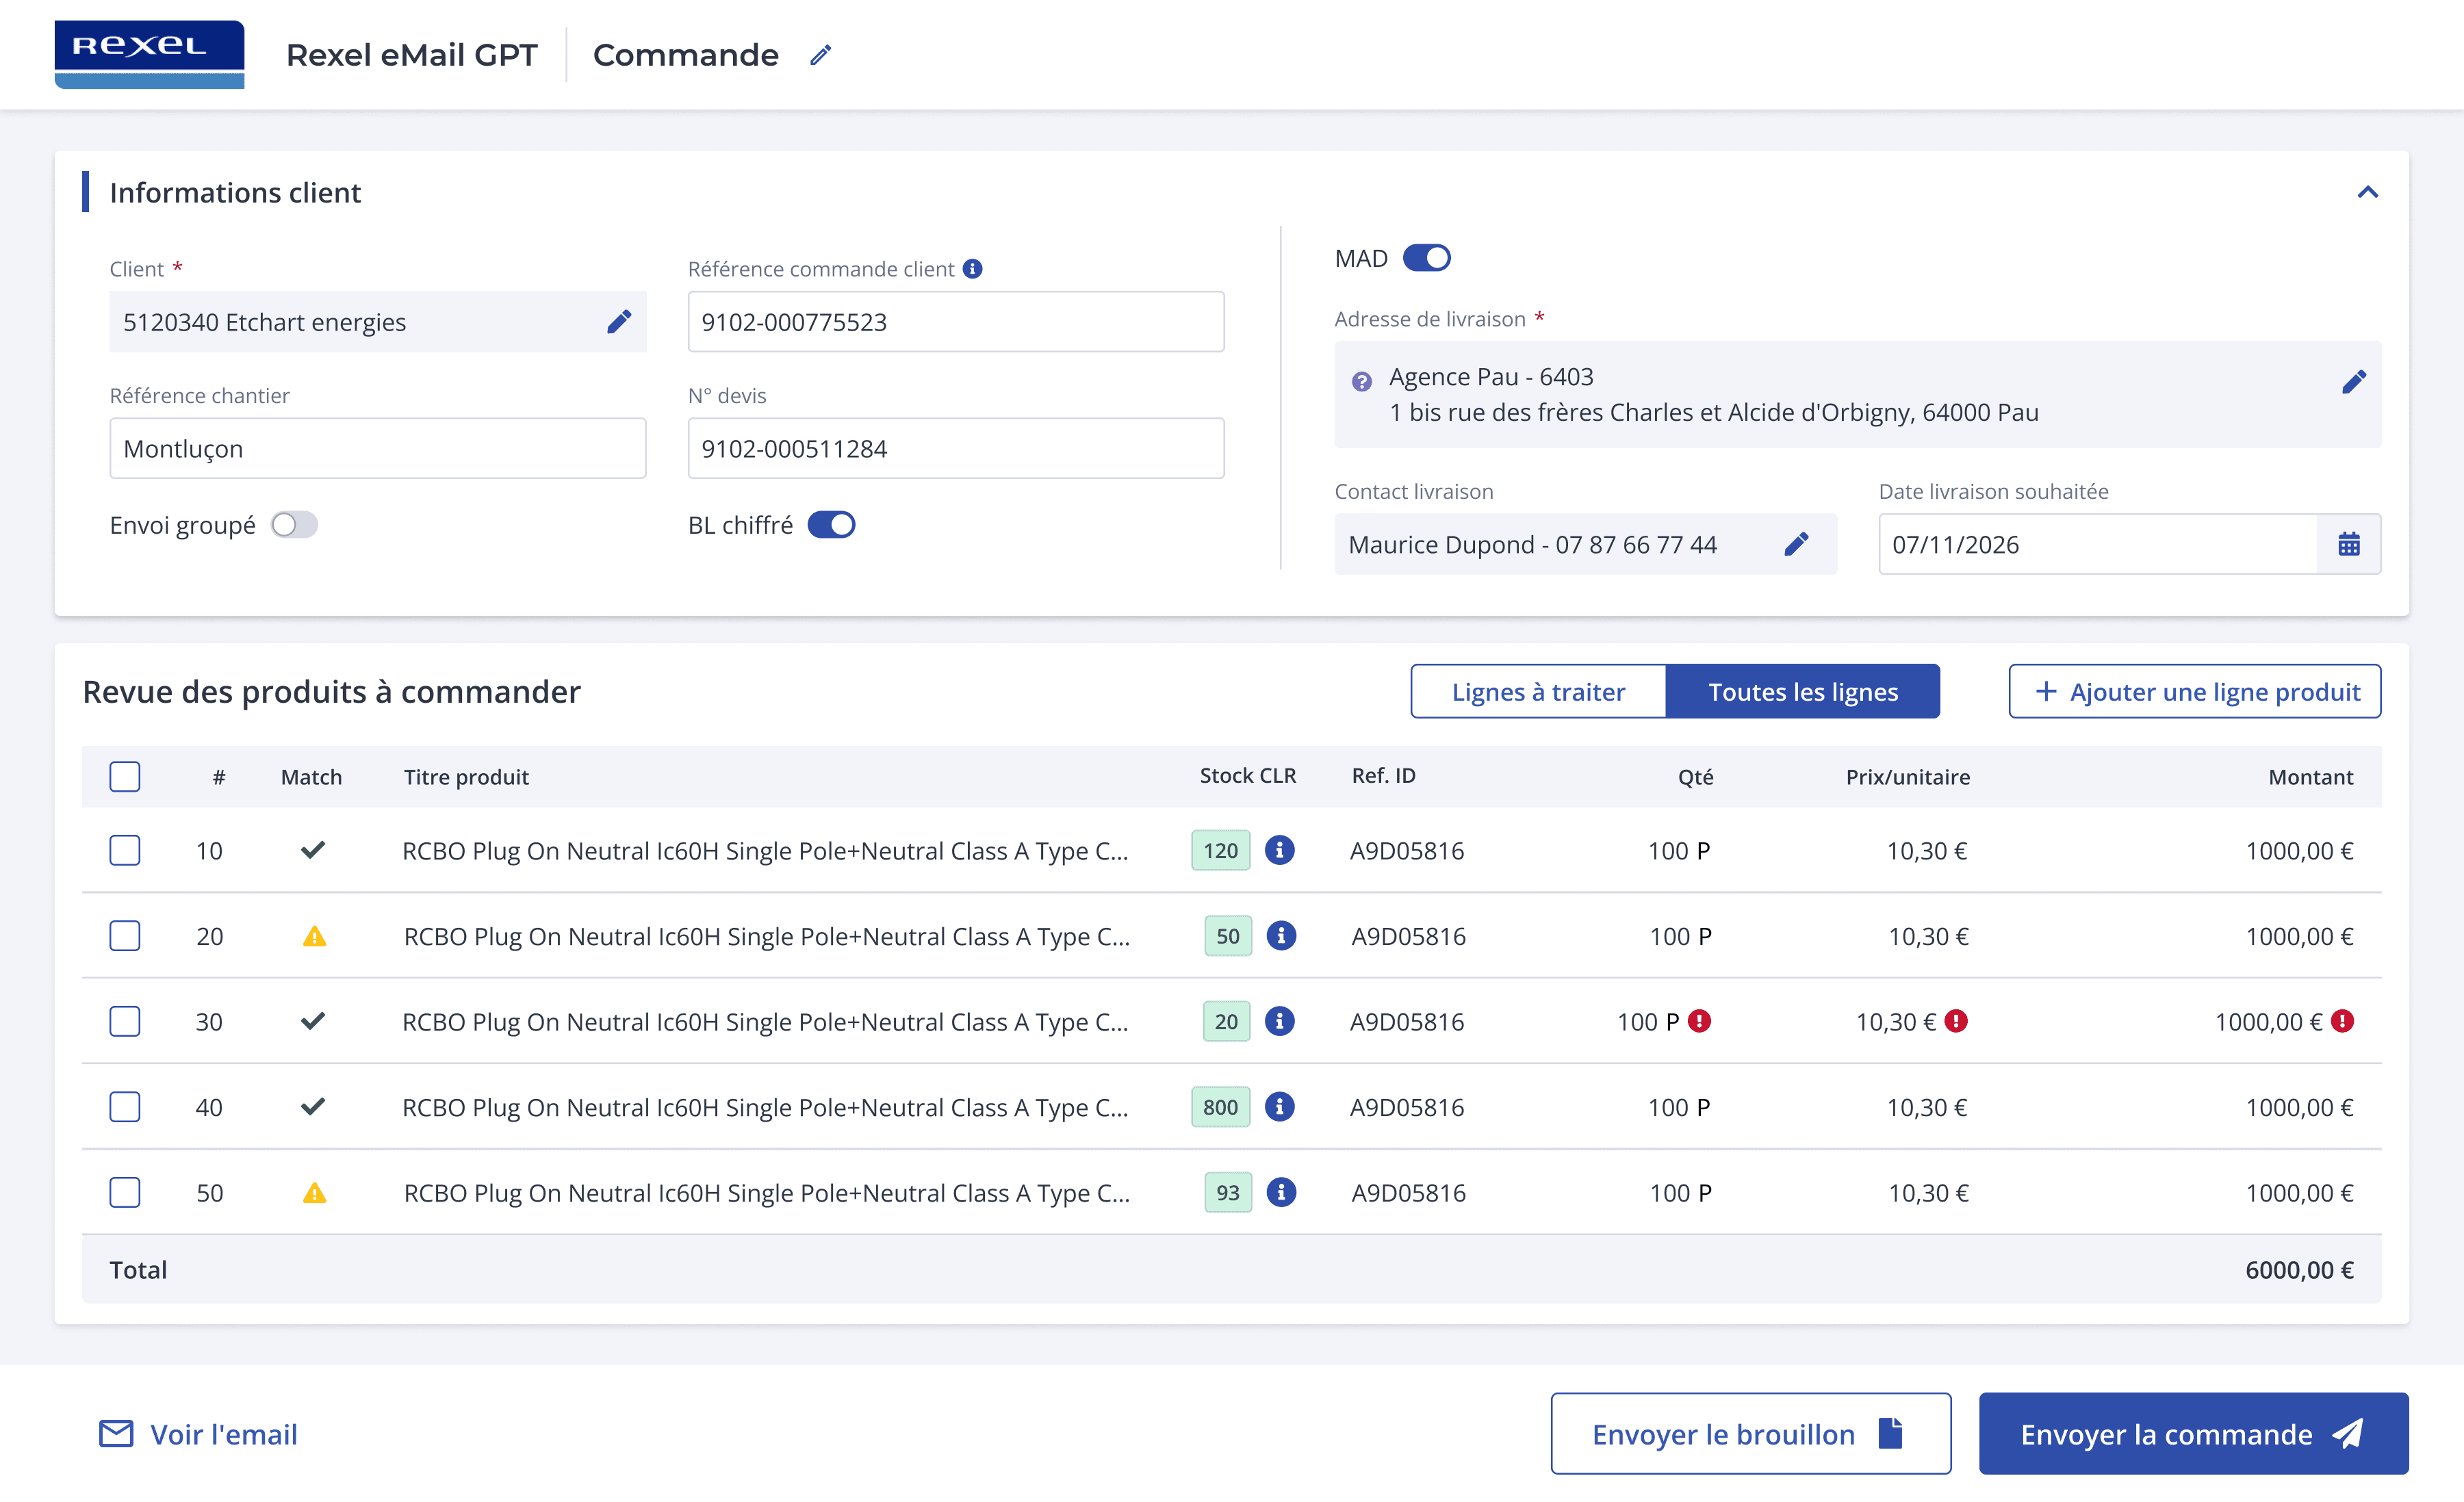Click warning triangle on line 20

click(314, 937)
